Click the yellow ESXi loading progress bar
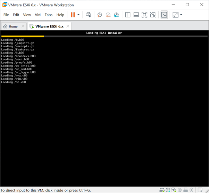The image size is (209, 193). pos(23,36)
